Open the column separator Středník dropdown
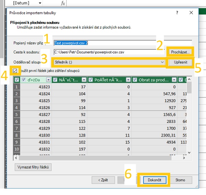Screen dimensions: 206x195 [x=109, y=62]
